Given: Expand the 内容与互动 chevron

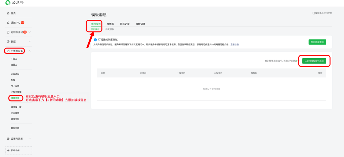Looking at the screenshot, I should 30,32.
